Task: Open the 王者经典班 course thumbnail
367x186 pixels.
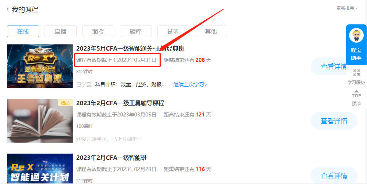Action: 40,66
